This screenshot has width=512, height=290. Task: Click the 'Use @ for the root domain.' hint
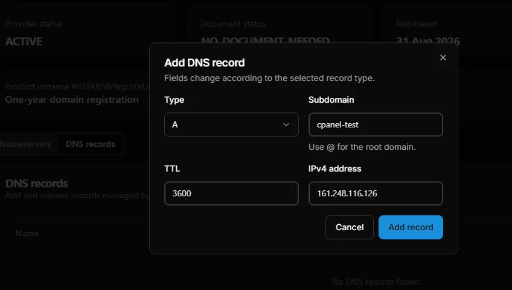(x=362, y=147)
